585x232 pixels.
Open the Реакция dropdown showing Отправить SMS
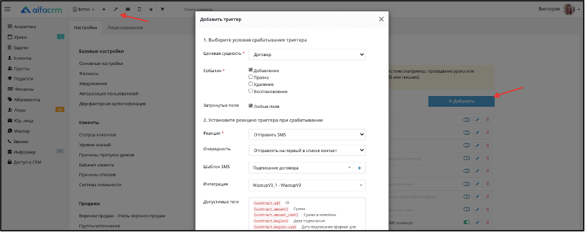coord(307,134)
